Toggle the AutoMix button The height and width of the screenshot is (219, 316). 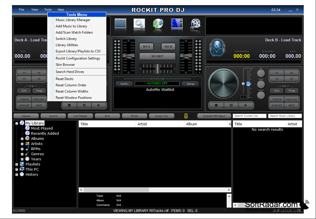[x=124, y=84]
